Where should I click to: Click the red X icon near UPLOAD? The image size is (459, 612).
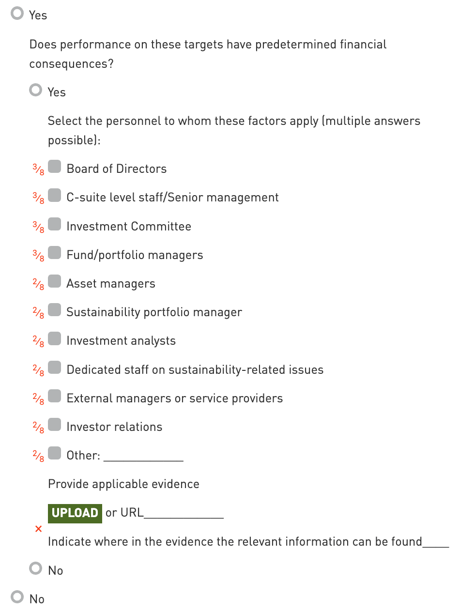(x=39, y=529)
